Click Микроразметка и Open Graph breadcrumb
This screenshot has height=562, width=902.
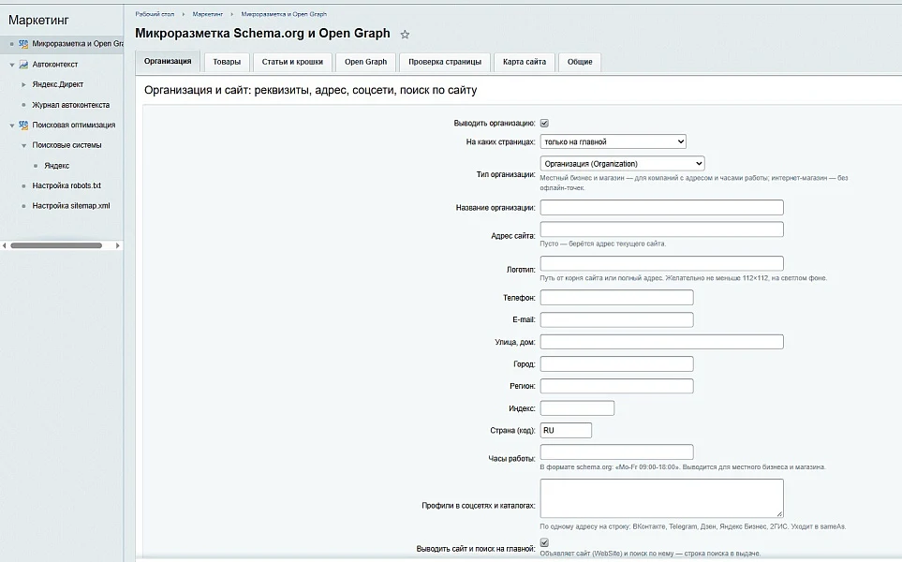[284, 14]
